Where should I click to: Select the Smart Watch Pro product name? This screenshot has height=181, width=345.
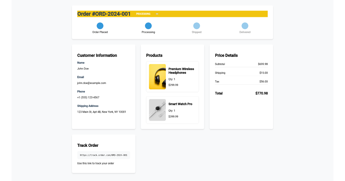tap(181, 104)
